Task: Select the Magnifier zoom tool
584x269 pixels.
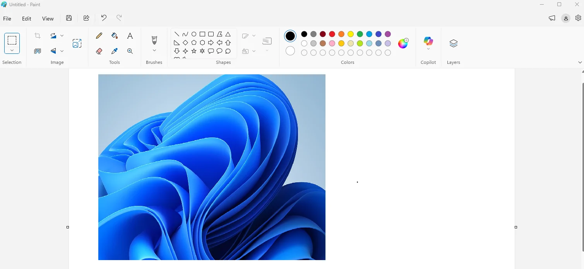Action: 130,51
